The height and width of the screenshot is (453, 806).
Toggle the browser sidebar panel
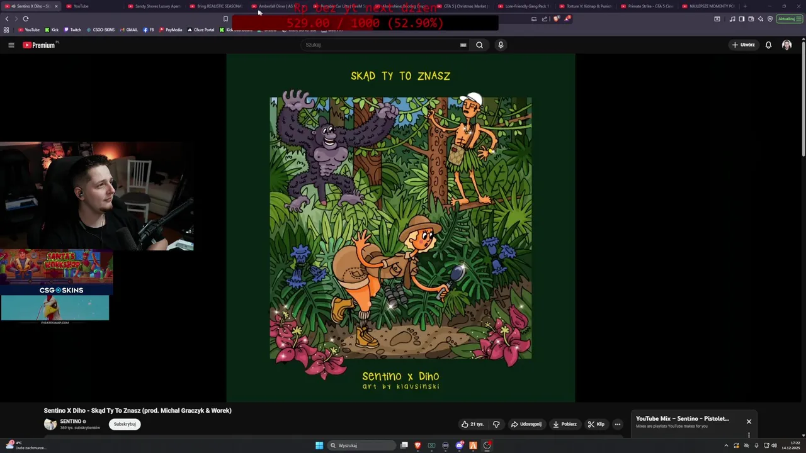point(741,19)
